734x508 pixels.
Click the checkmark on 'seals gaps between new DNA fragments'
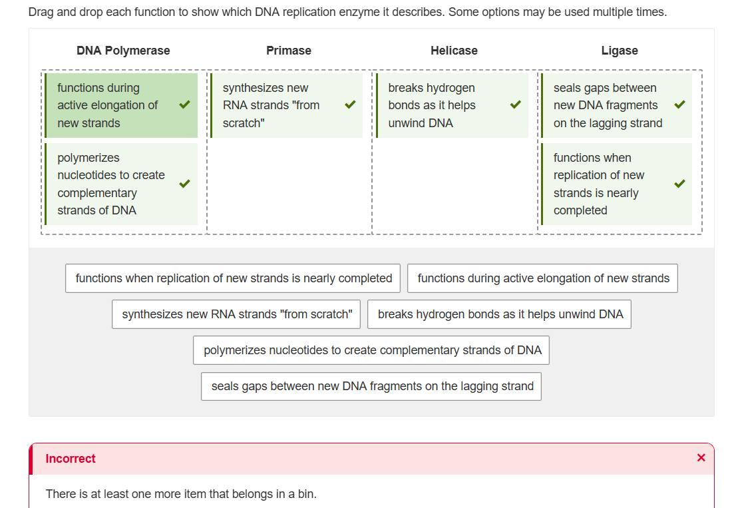(679, 105)
